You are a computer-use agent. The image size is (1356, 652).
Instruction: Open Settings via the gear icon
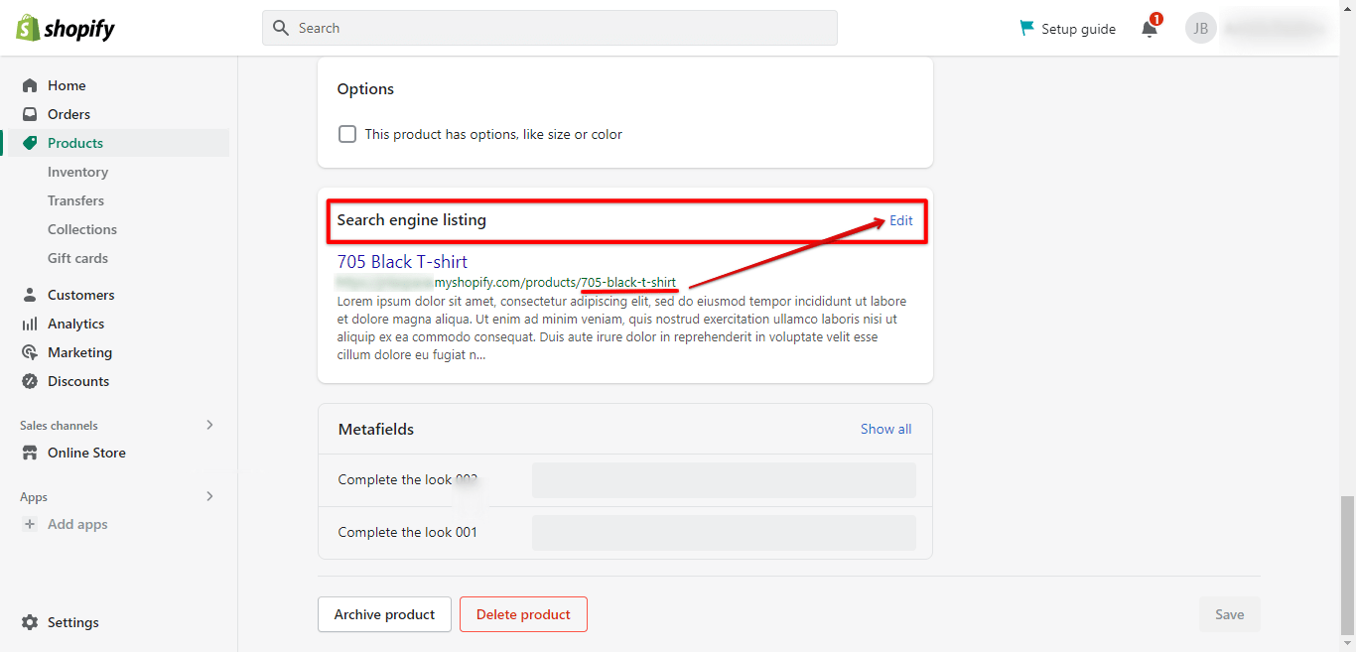tap(29, 622)
